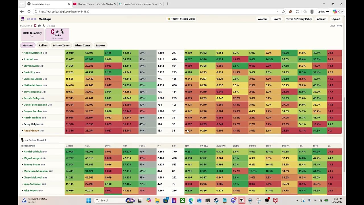Open the new tab plus icon
Viewport: 364px width, 205px height.
(167, 4)
